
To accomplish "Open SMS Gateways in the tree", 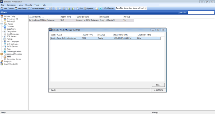I will 11,44.
